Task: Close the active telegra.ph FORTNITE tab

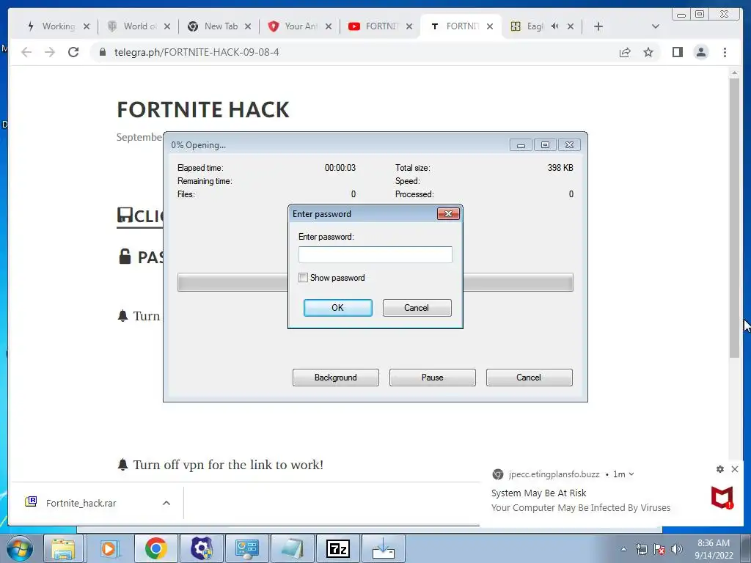Action: (x=489, y=26)
